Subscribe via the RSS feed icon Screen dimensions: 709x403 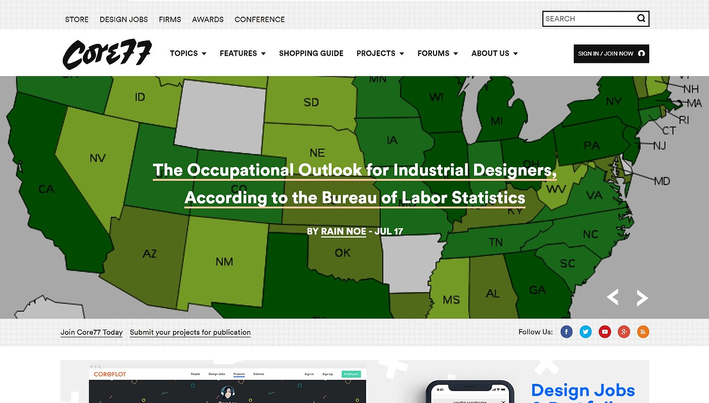[x=643, y=332]
